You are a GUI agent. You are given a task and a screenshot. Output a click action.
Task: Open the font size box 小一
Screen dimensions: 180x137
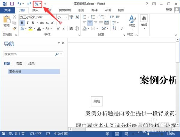click(x=63, y=17)
